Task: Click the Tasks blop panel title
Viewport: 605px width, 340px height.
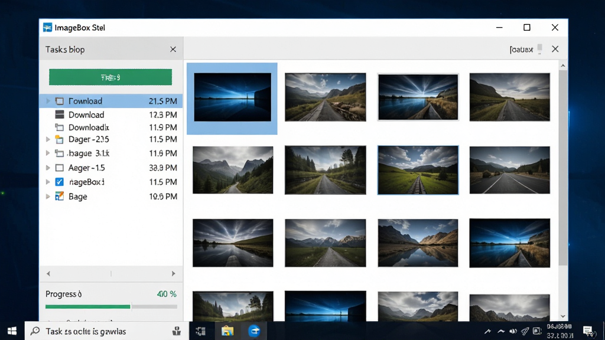Action: point(65,50)
